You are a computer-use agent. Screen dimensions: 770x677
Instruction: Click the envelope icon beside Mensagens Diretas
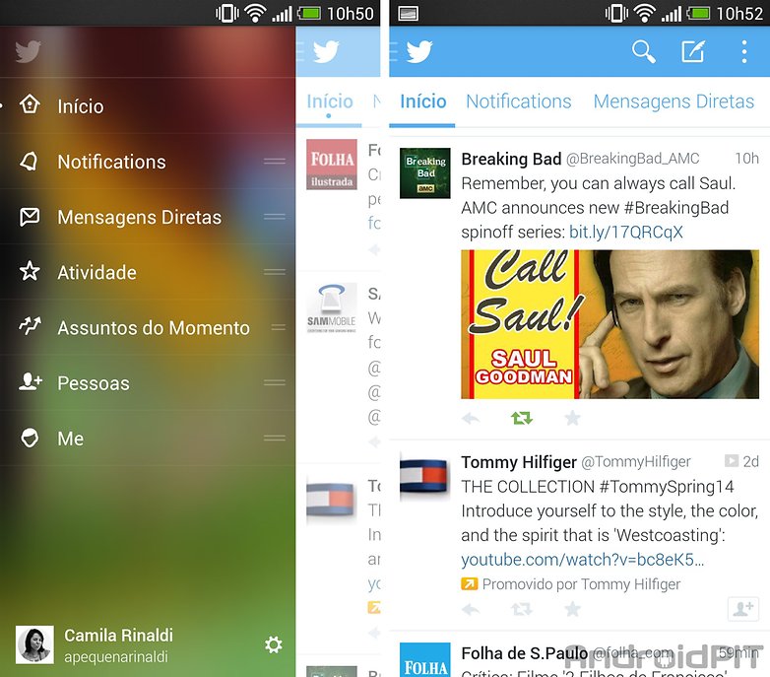tap(30, 217)
